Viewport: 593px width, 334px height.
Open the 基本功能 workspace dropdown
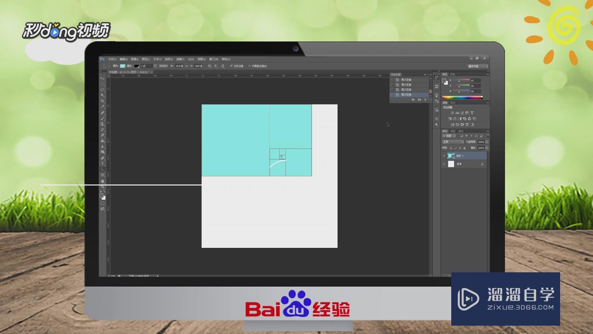(x=478, y=66)
